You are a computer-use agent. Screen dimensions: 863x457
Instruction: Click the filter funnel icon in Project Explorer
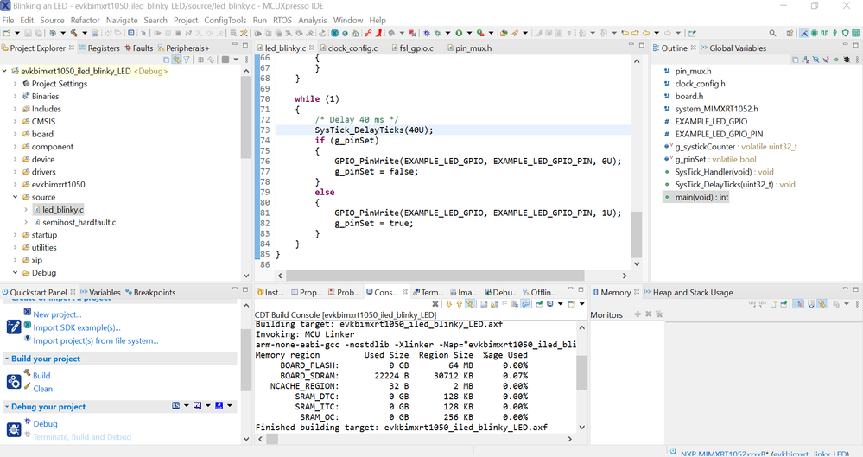pyautogui.click(x=187, y=60)
